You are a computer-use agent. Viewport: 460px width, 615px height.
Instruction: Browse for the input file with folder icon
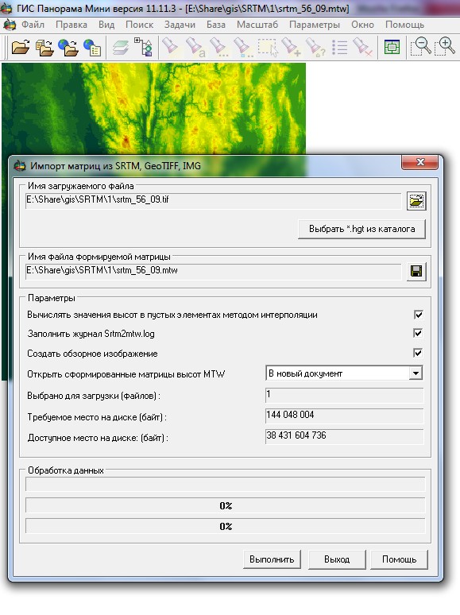point(416,201)
